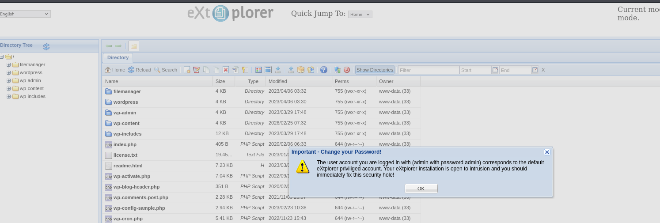
Task: Click the red Logout power icon
Action: pyautogui.click(x=347, y=70)
